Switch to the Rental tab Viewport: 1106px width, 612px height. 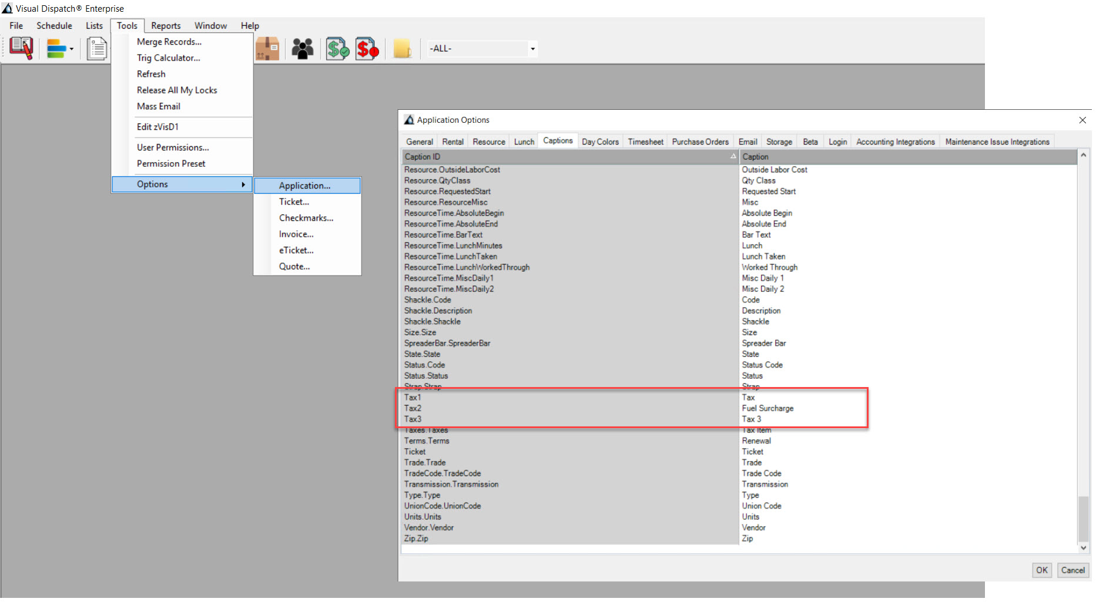453,142
